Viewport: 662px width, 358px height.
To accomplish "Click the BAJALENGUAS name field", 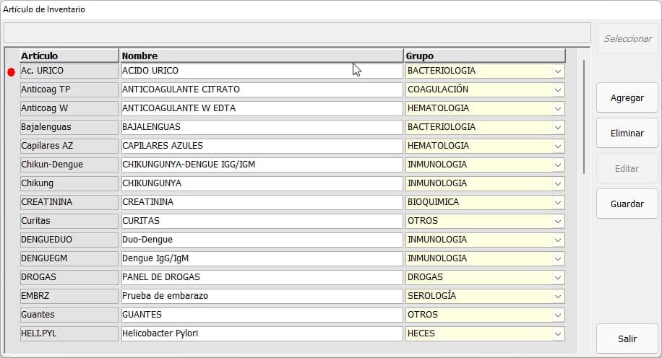I will click(x=262, y=127).
